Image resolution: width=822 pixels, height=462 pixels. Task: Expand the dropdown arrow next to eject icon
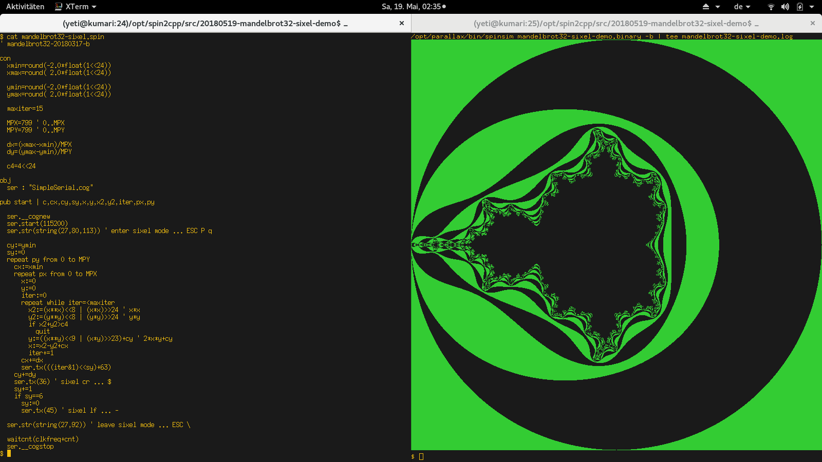click(718, 7)
